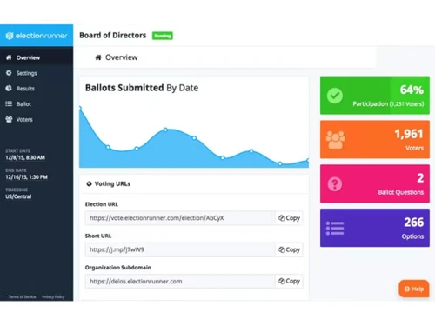Open Settings in the sidebar
Screen dimensions: 435x326
point(37,73)
